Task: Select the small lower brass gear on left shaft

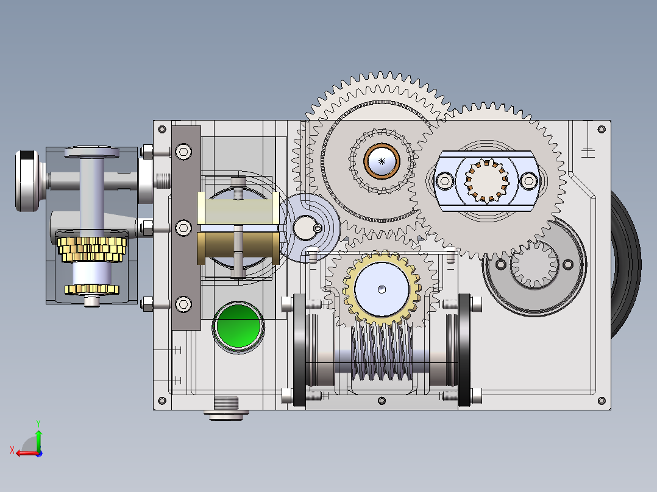Action: coord(92,289)
